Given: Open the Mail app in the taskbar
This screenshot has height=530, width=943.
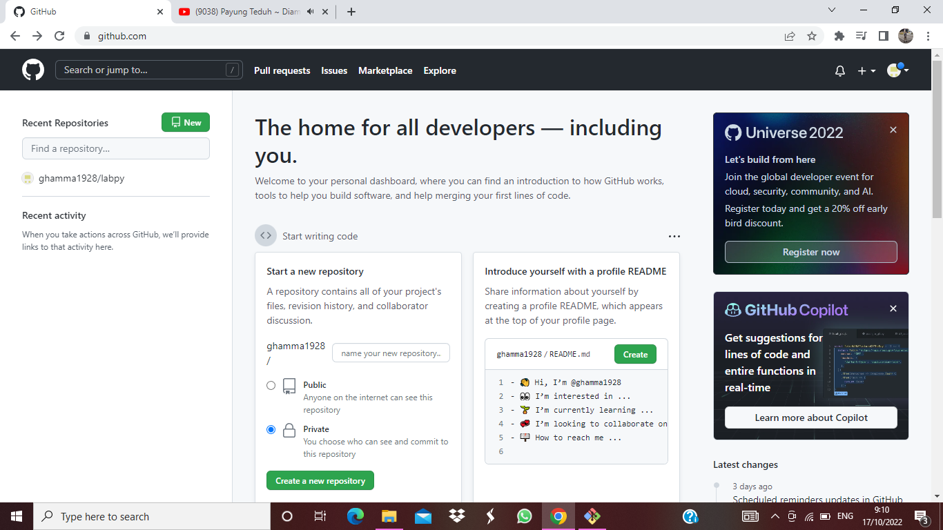Looking at the screenshot, I should 423,516.
